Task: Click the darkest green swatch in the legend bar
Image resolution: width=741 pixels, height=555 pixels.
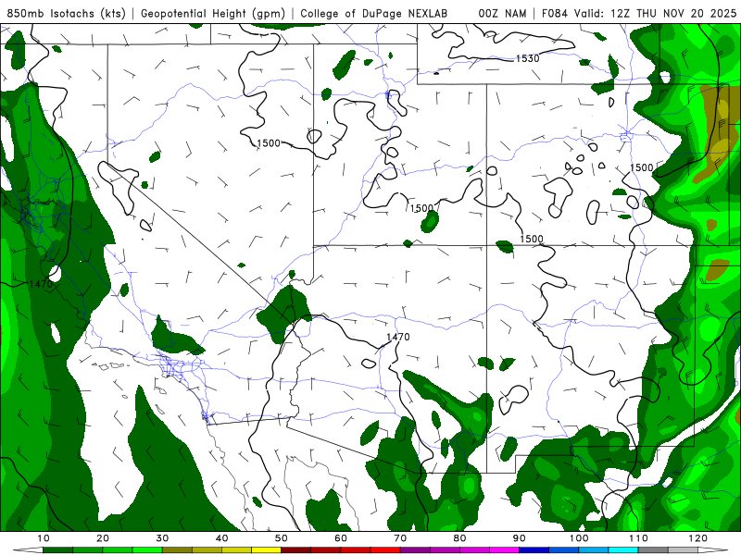Action: (57, 550)
